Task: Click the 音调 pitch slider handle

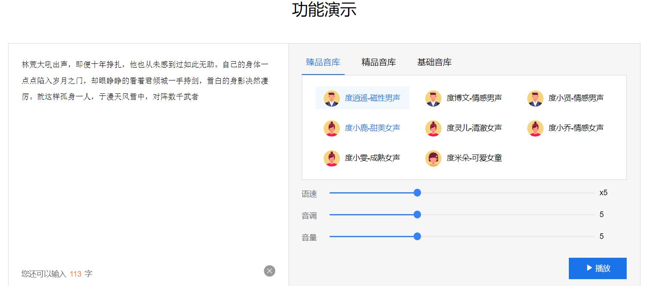Action: (417, 214)
